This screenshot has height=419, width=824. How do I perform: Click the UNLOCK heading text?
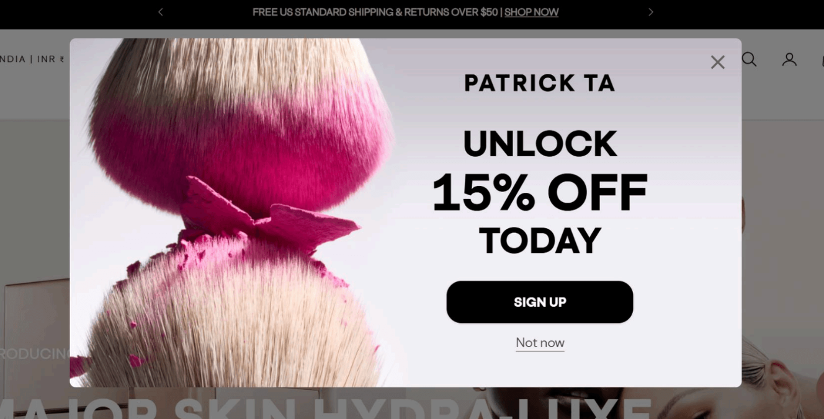[540, 143]
